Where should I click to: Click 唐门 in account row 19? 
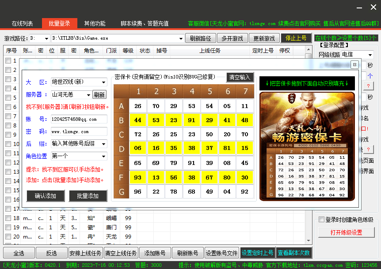[x=111, y=227]
